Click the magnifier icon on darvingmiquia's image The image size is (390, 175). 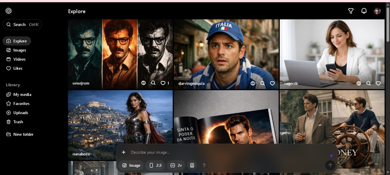tap(262, 83)
